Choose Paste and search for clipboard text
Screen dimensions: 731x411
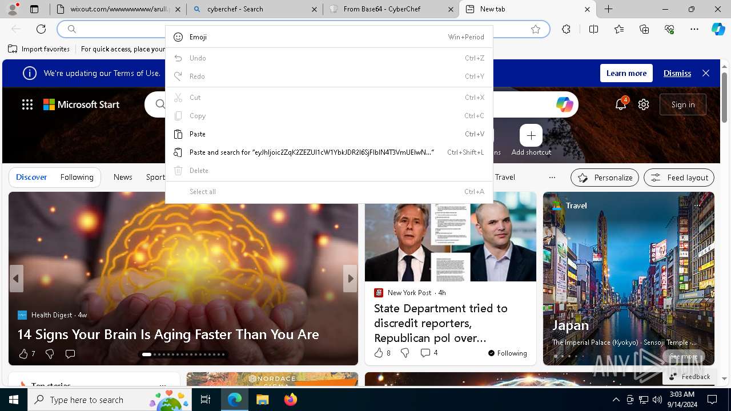(329, 152)
